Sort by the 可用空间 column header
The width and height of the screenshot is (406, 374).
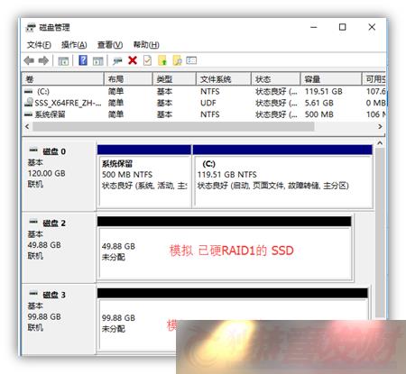[x=374, y=79]
